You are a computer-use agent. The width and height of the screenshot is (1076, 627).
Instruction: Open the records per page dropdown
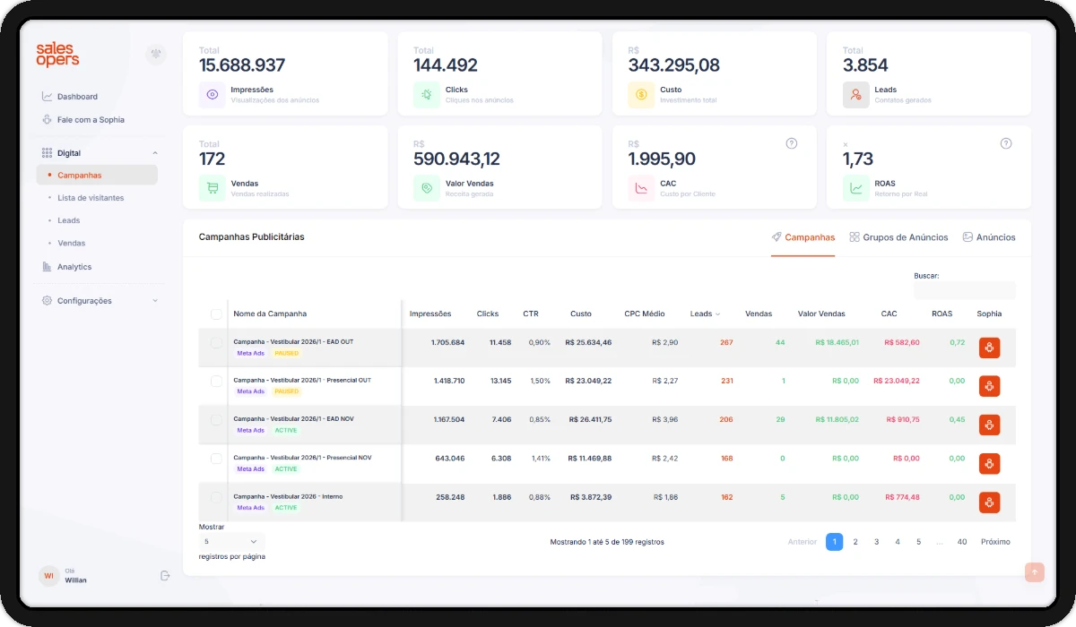pos(231,542)
